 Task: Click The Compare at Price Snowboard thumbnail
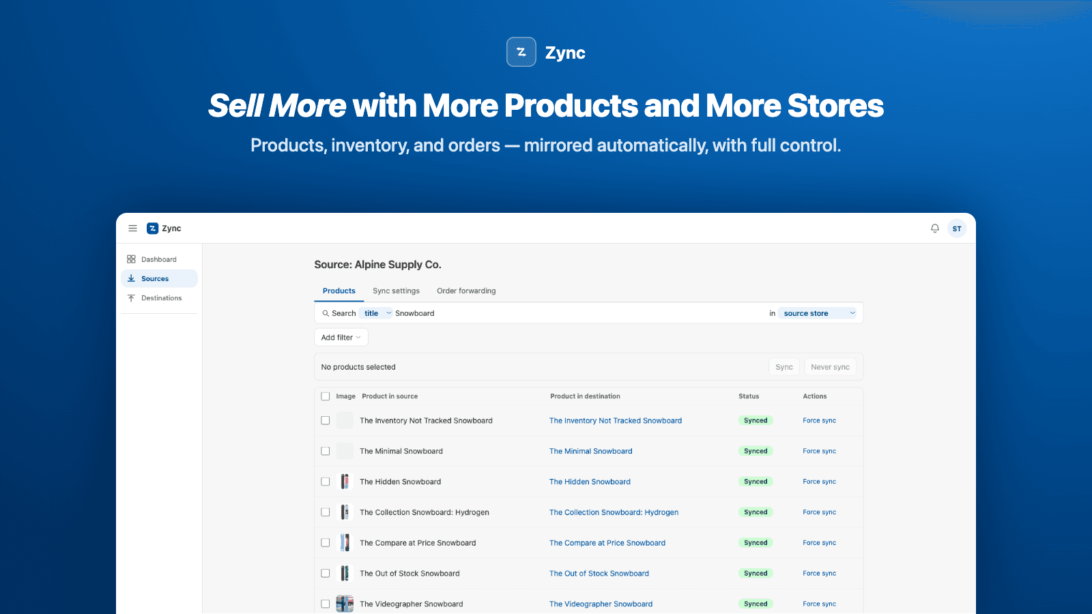pyautogui.click(x=345, y=543)
